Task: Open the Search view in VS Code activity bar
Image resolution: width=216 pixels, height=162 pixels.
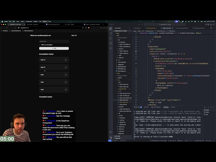Action: 110,33
